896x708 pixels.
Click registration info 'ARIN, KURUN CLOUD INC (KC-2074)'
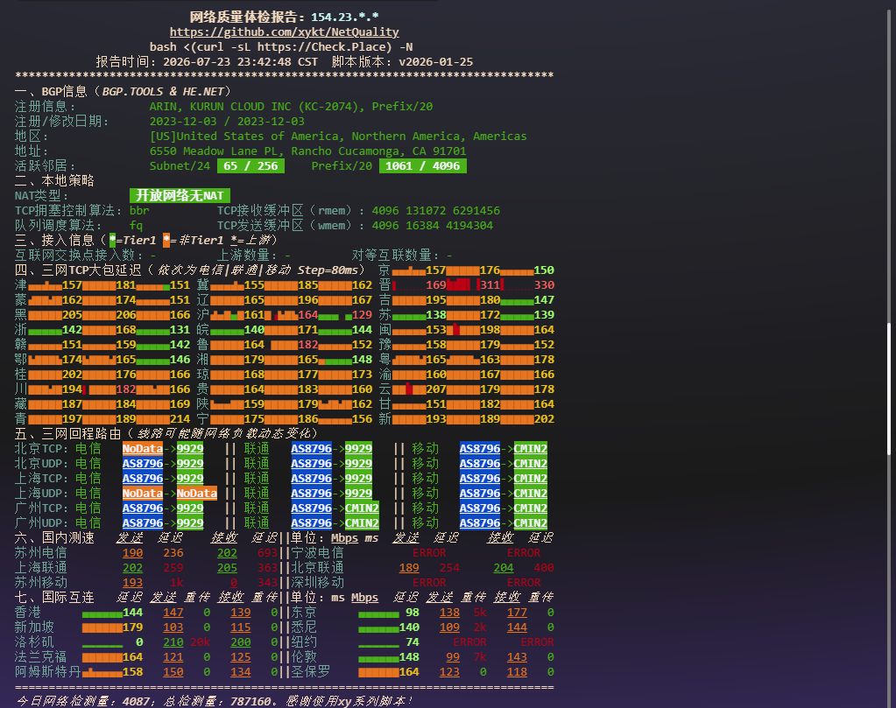(x=258, y=106)
